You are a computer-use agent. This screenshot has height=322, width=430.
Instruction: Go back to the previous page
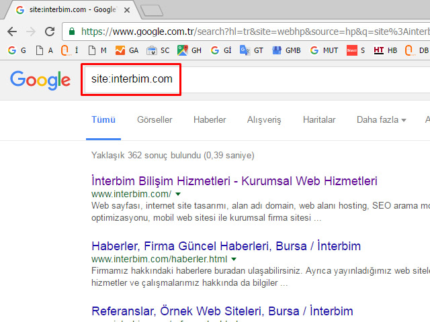click(12, 32)
